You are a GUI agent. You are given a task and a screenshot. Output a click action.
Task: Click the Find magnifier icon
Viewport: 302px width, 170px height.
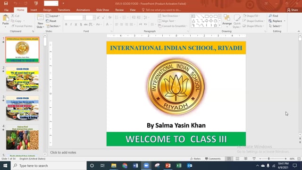tap(270, 16)
